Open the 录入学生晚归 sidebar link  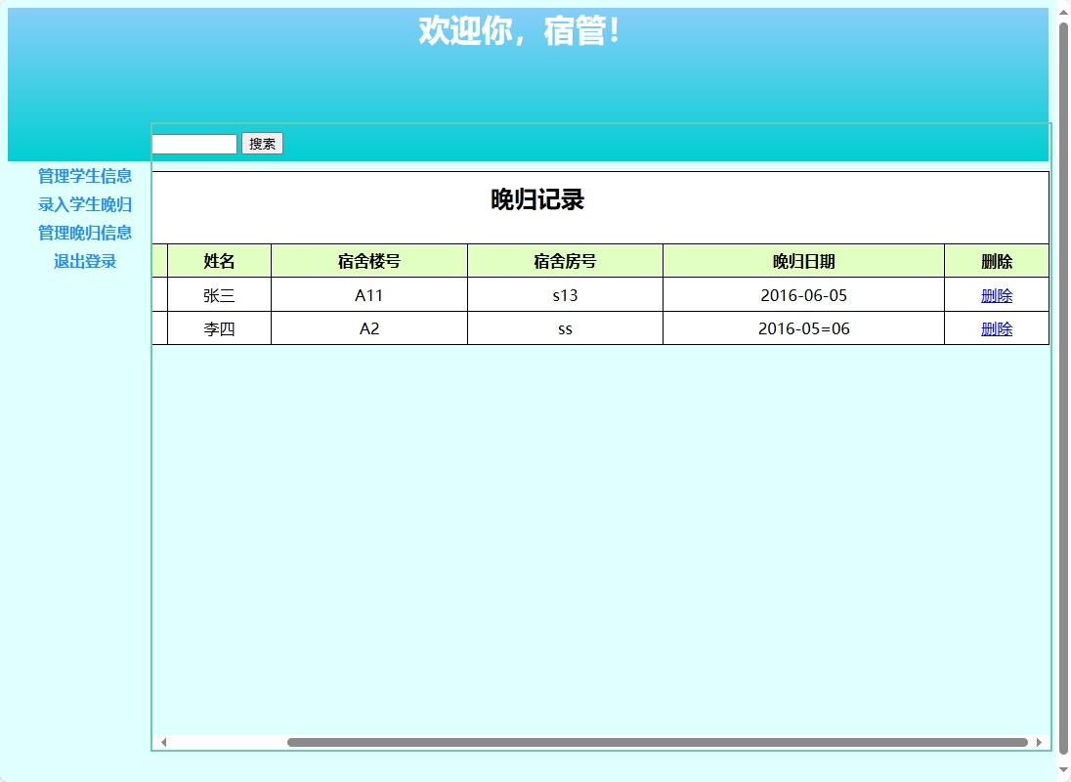(x=85, y=205)
